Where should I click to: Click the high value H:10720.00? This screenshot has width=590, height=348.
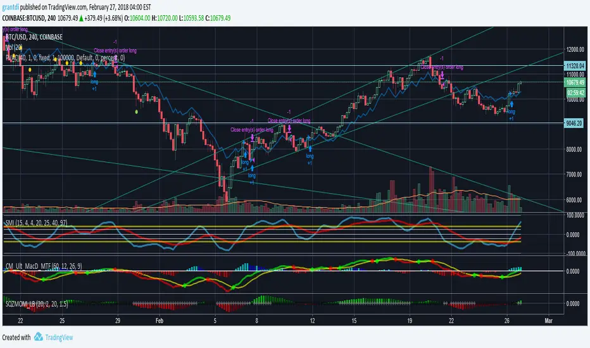pos(165,18)
